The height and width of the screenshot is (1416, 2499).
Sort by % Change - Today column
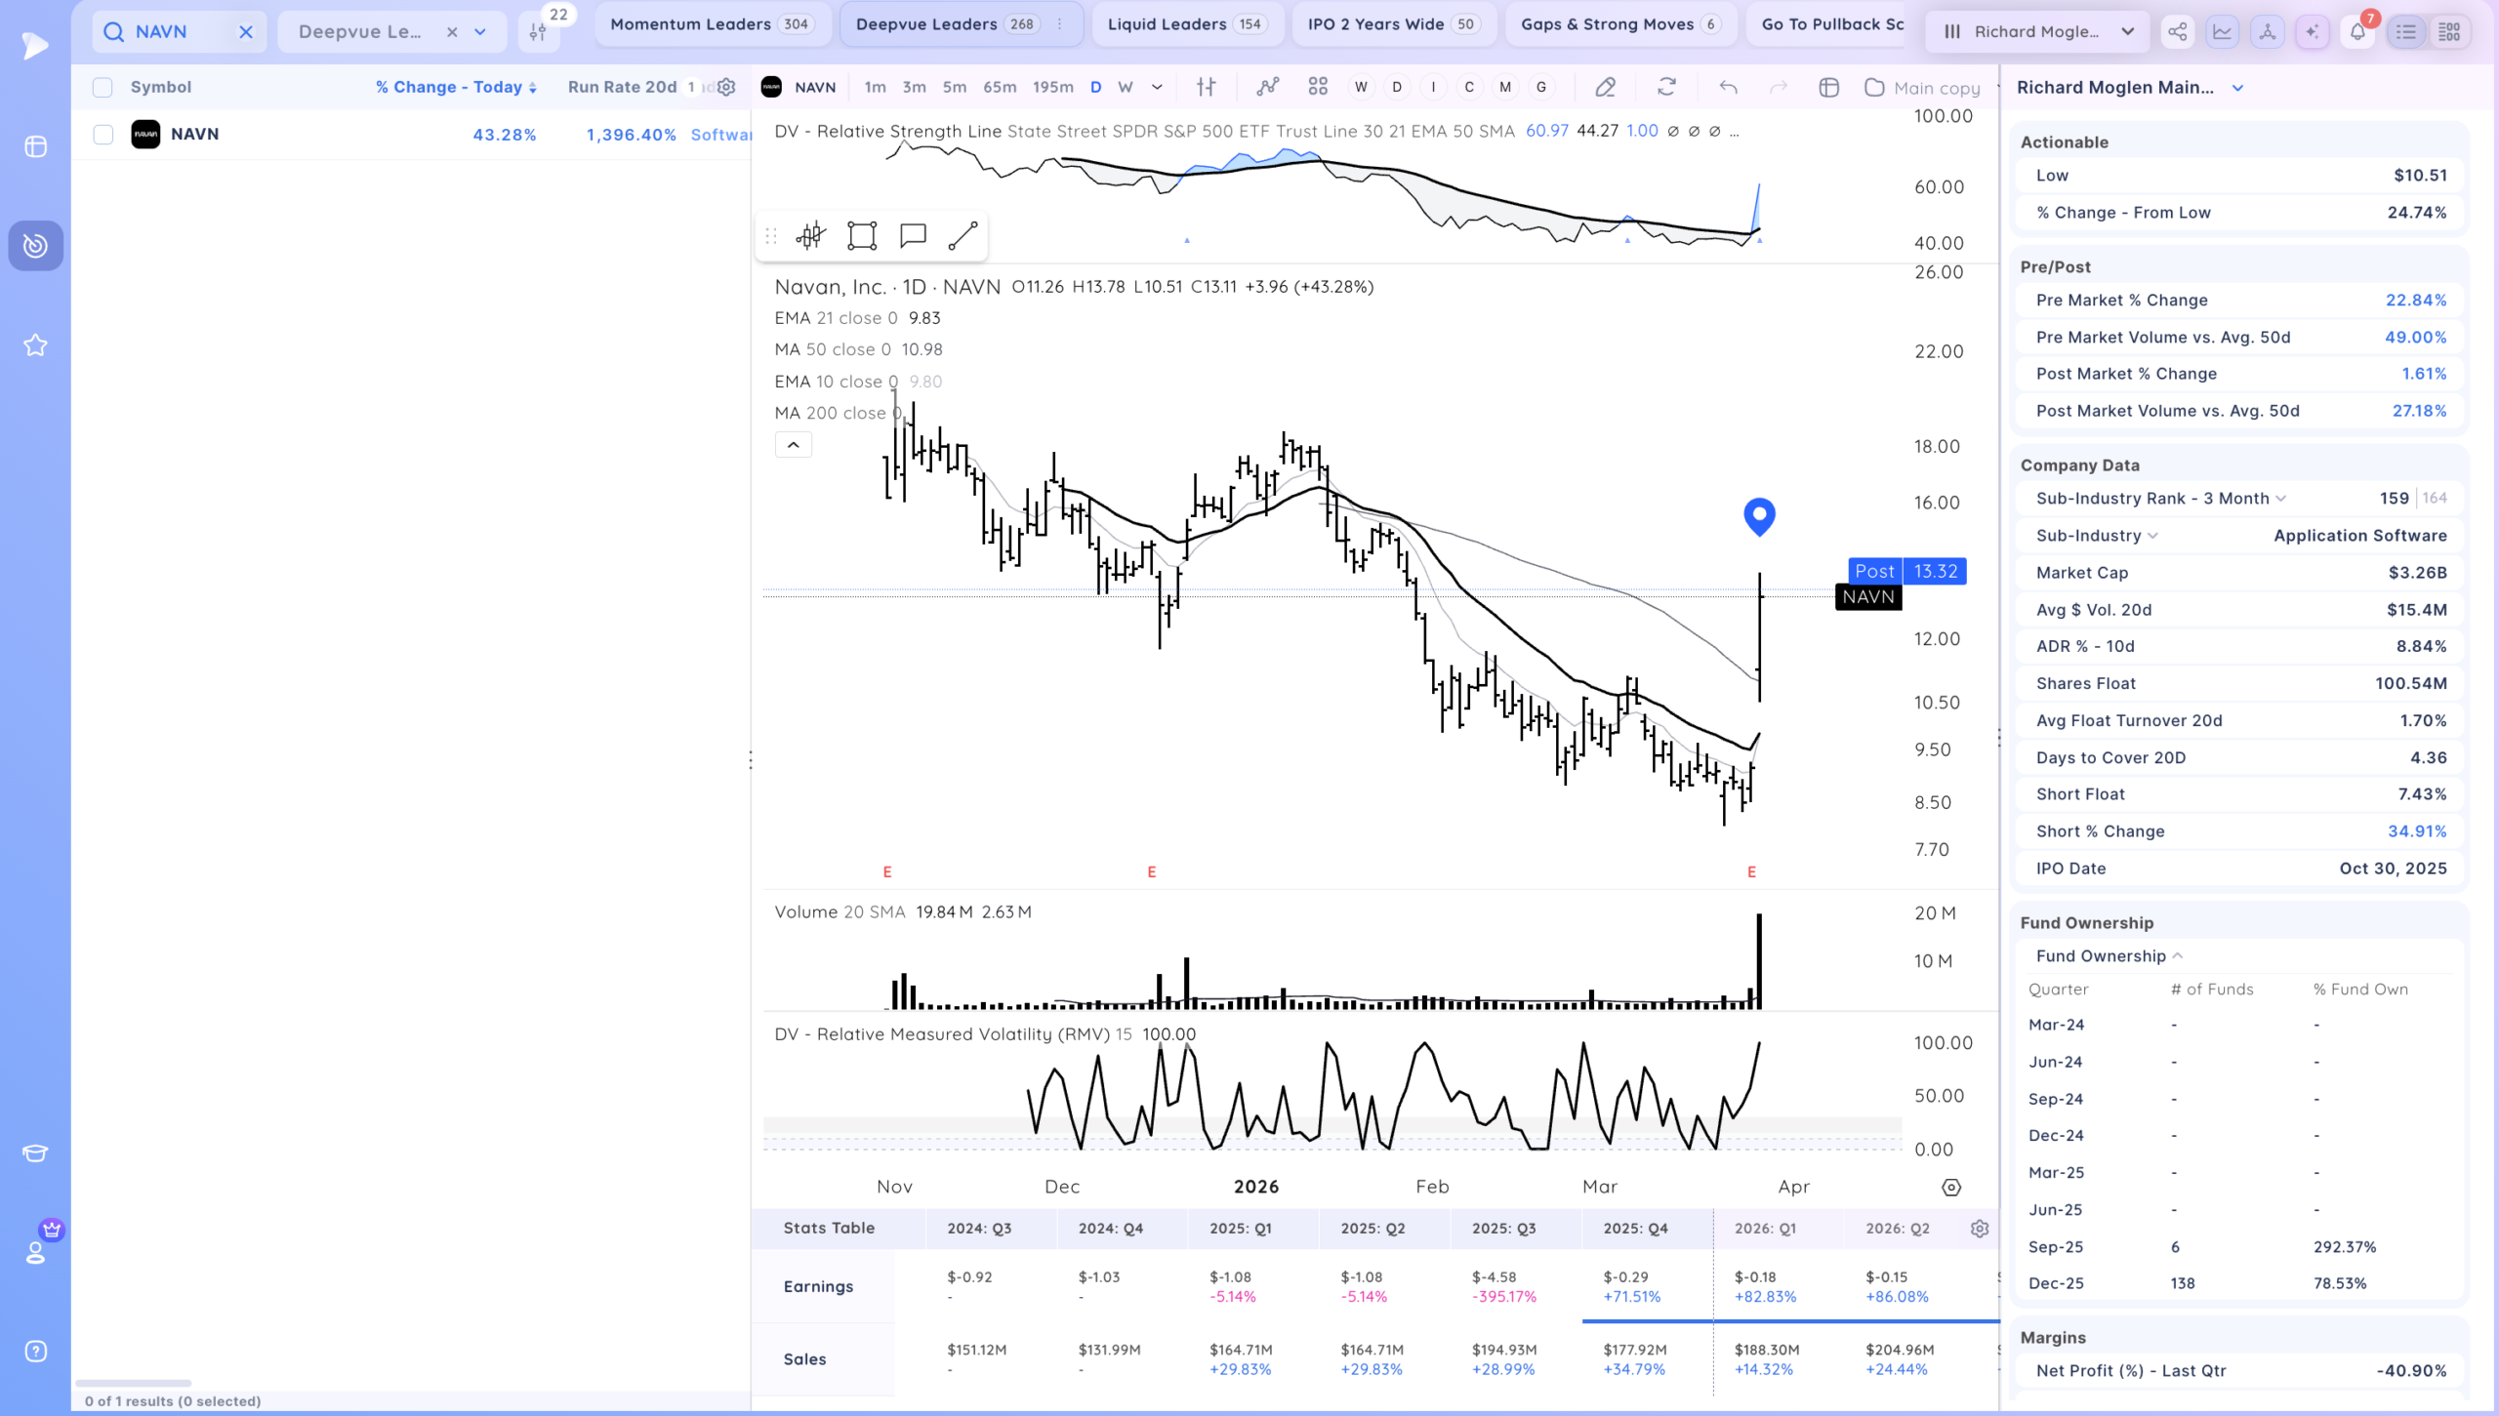tap(456, 87)
